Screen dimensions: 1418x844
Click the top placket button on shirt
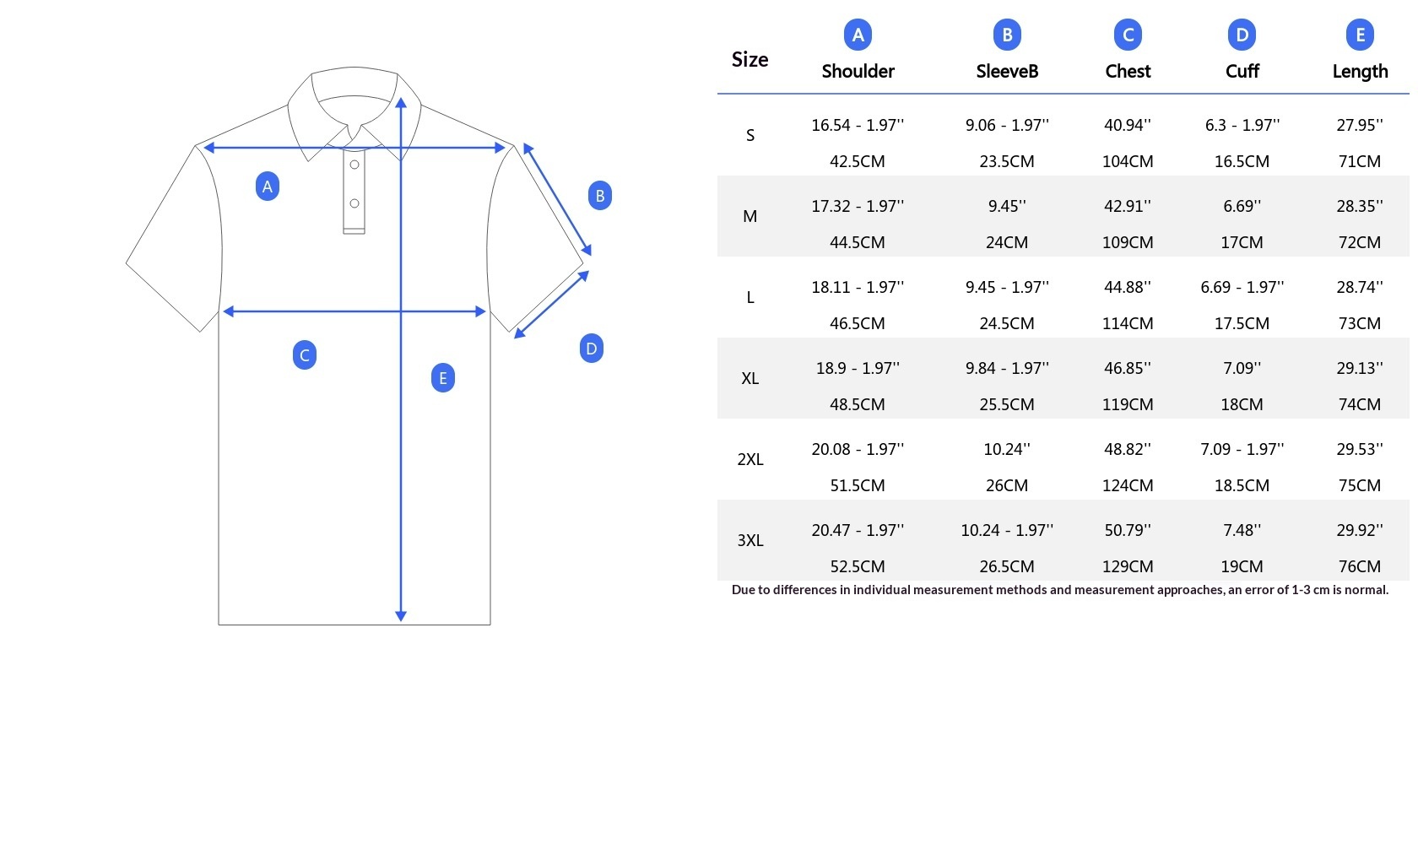pos(354,165)
